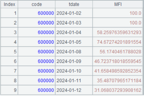Select MFI value 74.67274201891554
Screen dimensions: 144x96
pyautogui.click(x=118, y=42)
